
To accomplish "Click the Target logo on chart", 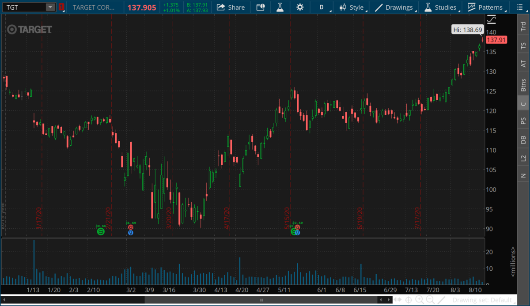I will [30, 29].
